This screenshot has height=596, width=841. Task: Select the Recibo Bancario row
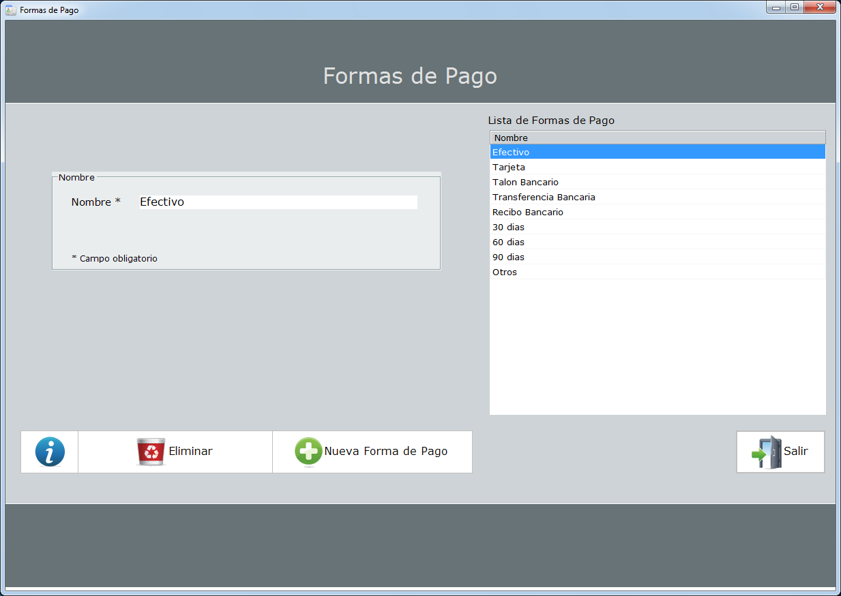point(657,212)
